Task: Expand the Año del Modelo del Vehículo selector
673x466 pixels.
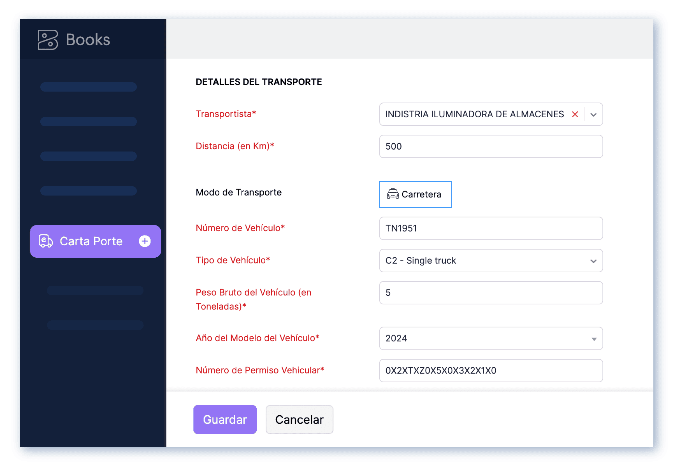Action: pos(491,339)
